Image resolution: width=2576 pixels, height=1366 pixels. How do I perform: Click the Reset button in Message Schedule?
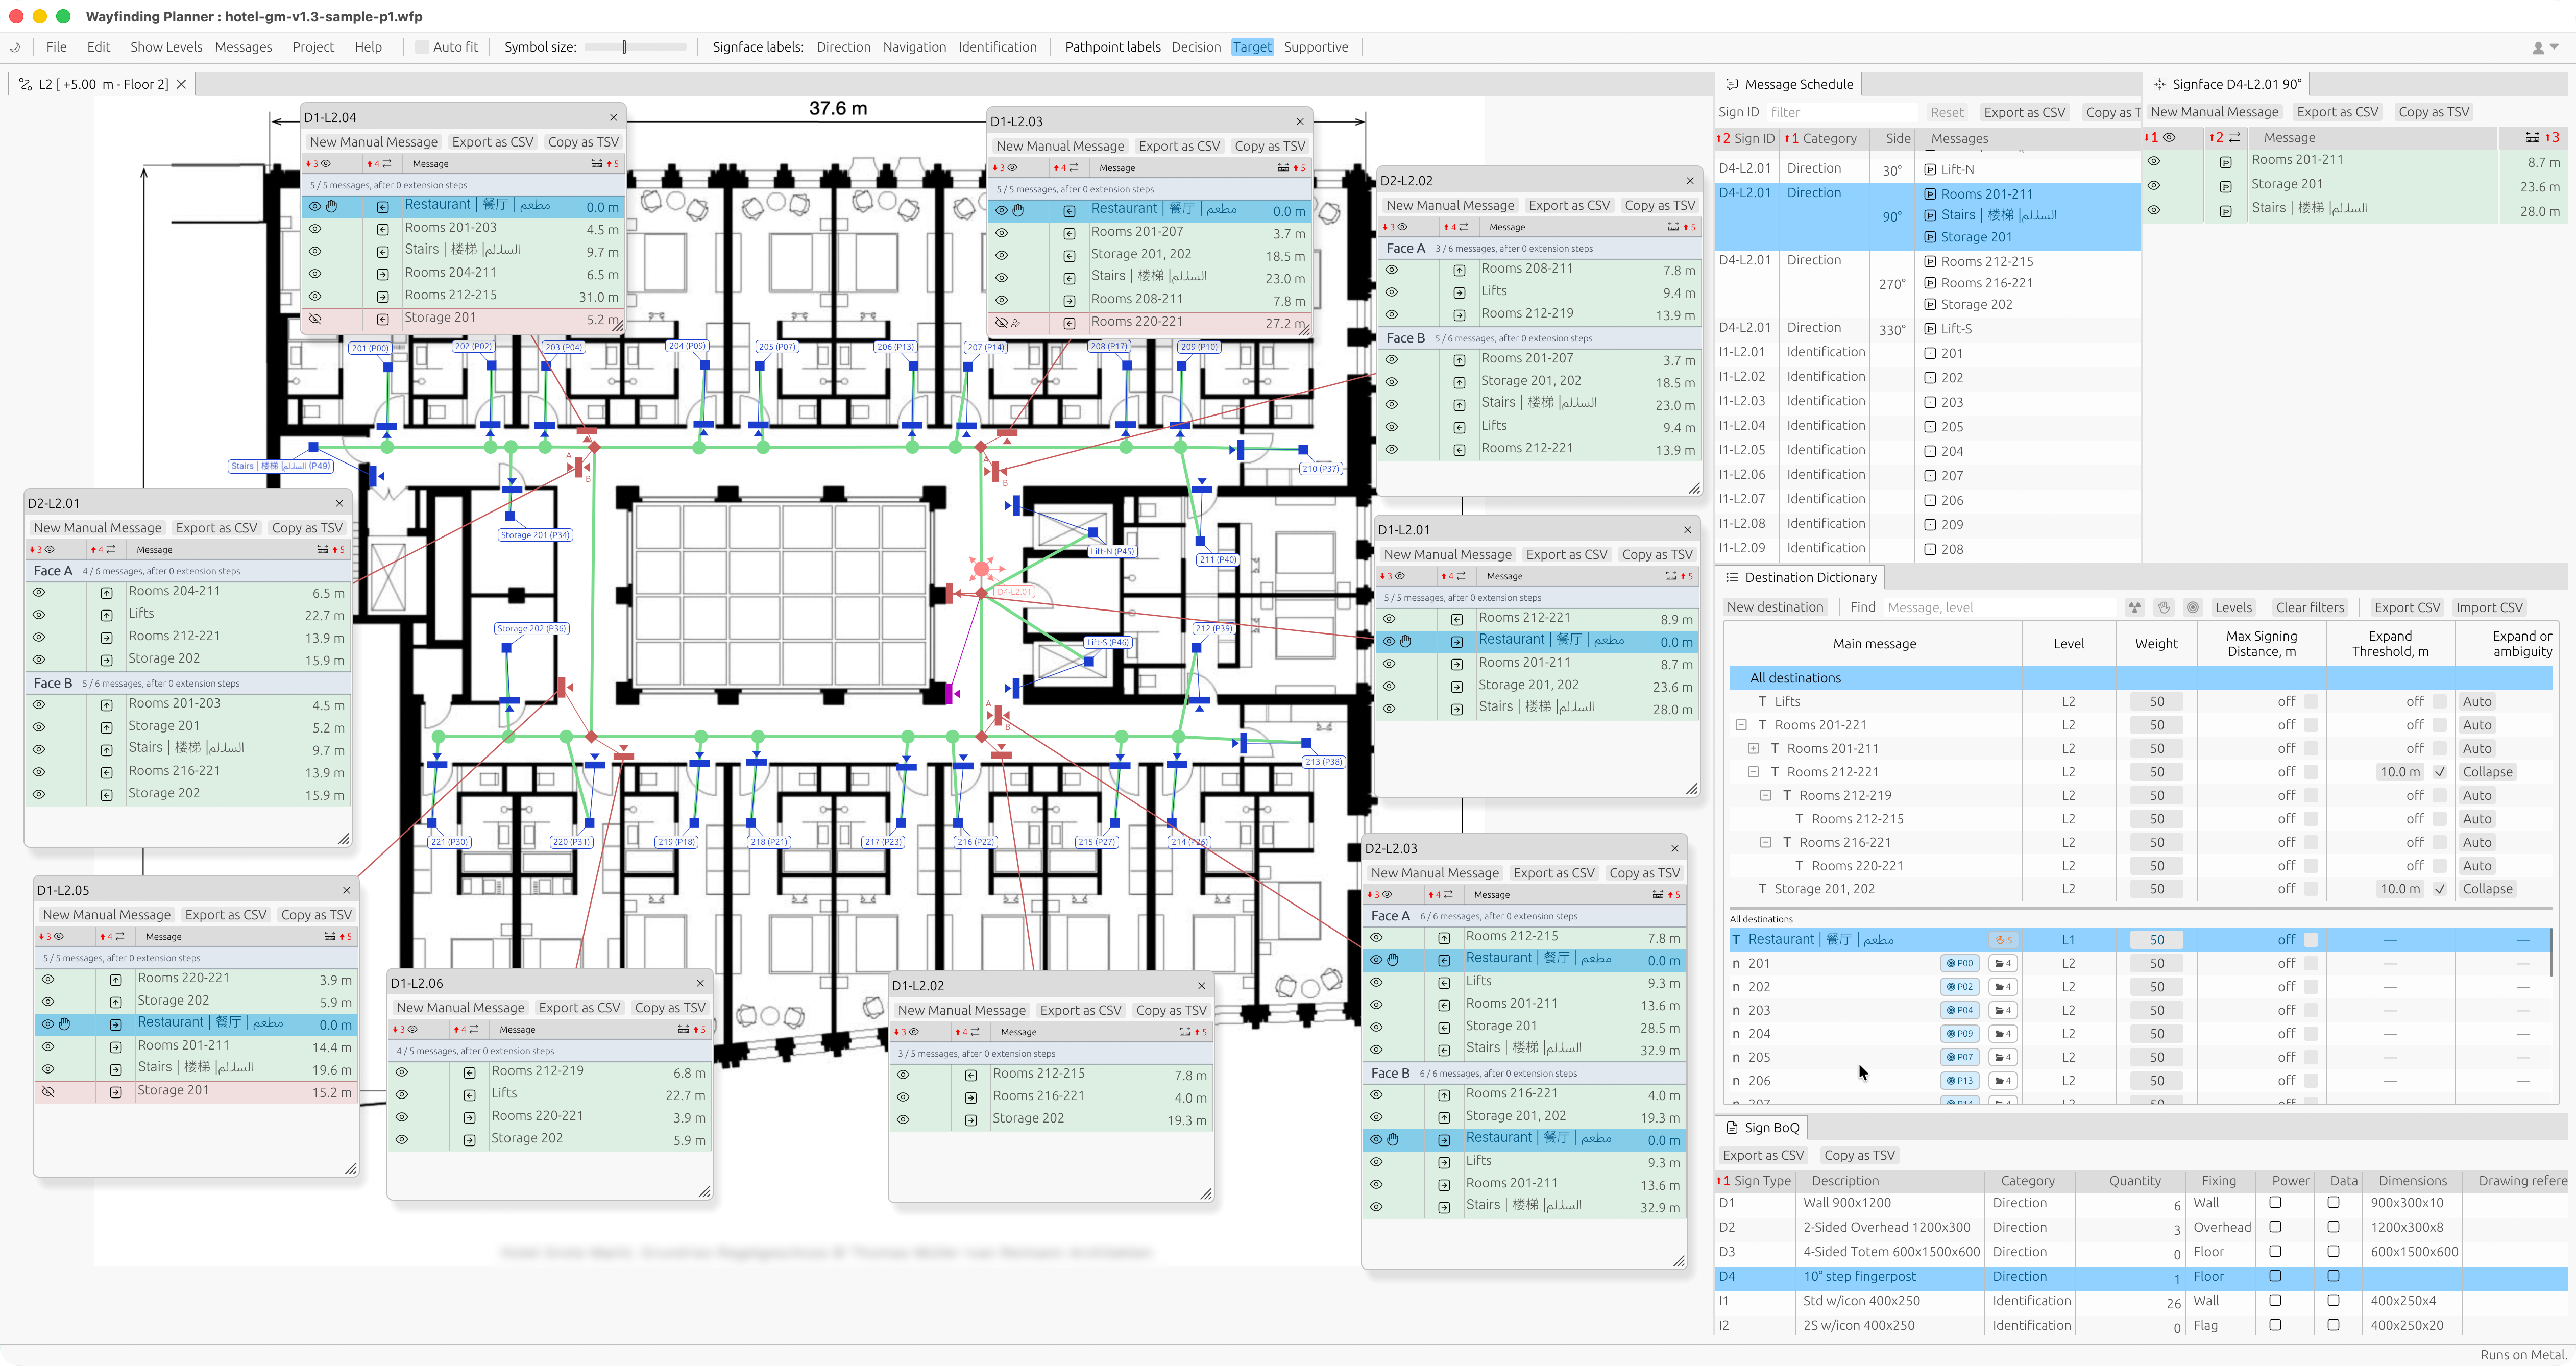pos(1947,113)
